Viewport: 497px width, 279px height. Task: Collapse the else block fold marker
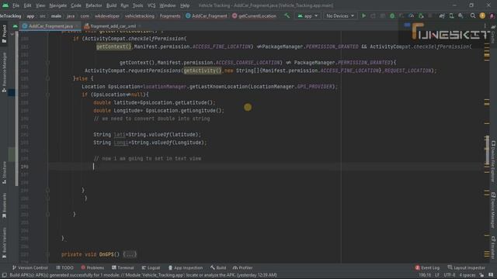pyautogui.click(x=47, y=78)
